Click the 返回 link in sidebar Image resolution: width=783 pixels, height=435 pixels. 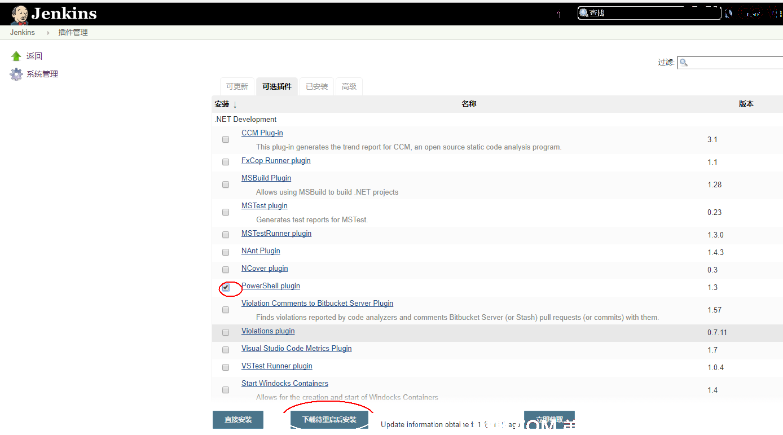tap(34, 56)
